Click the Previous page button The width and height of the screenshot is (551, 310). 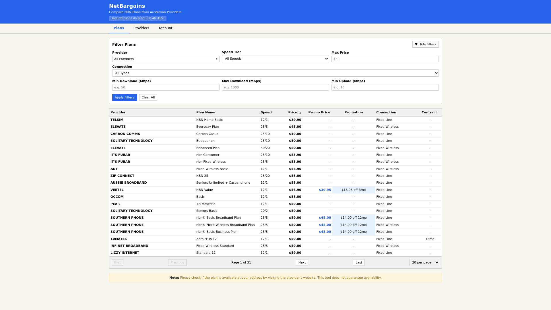(x=177, y=263)
